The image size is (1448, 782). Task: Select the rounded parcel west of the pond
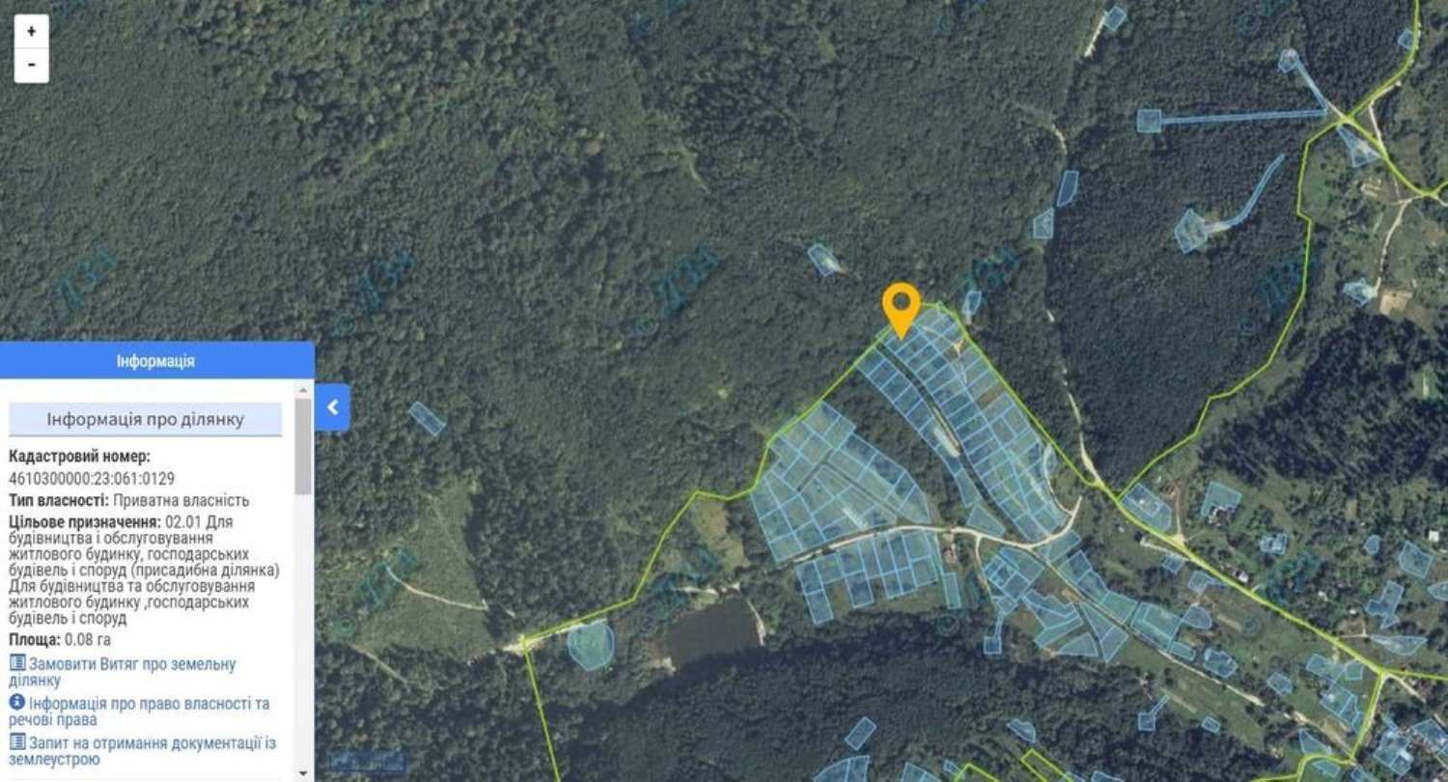click(x=590, y=645)
